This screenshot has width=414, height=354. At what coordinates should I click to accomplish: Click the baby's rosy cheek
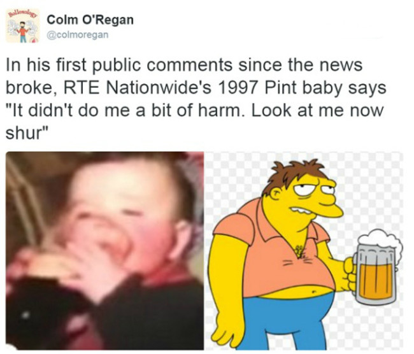pos(150,237)
